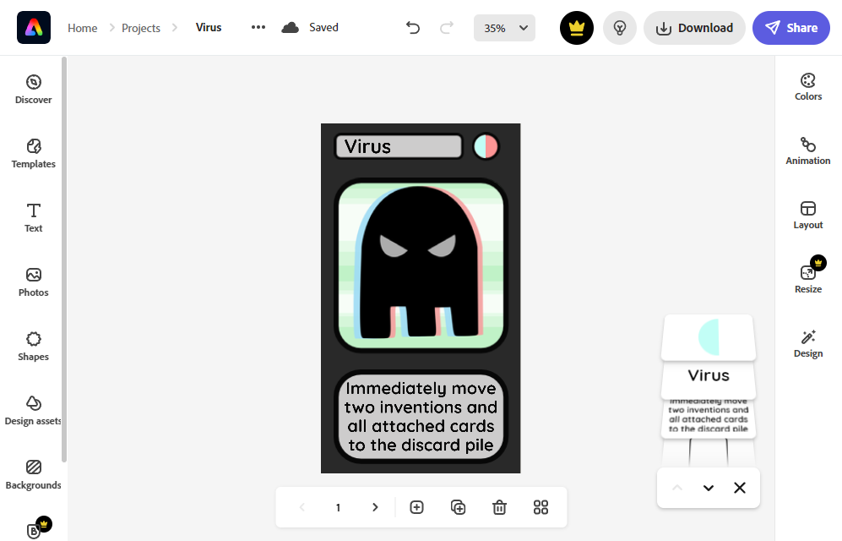Delete the current page
842x541 pixels.
499,507
